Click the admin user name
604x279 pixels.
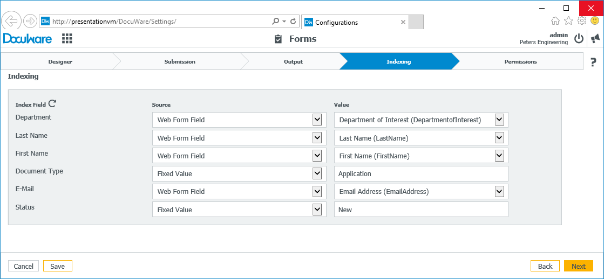point(559,35)
